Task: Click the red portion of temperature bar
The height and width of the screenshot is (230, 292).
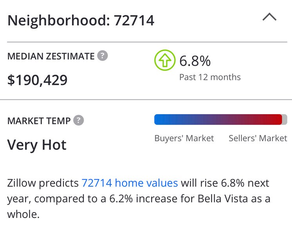Action: [x=270, y=120]
